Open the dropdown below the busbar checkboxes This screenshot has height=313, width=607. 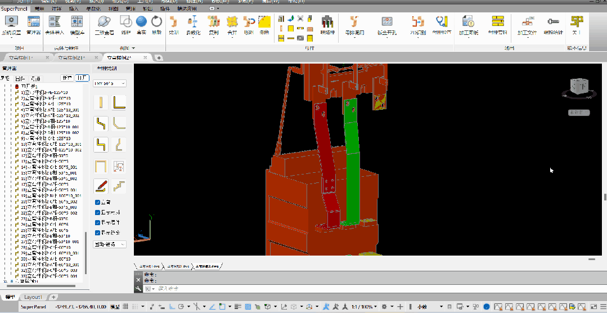[x=110, y=244]
